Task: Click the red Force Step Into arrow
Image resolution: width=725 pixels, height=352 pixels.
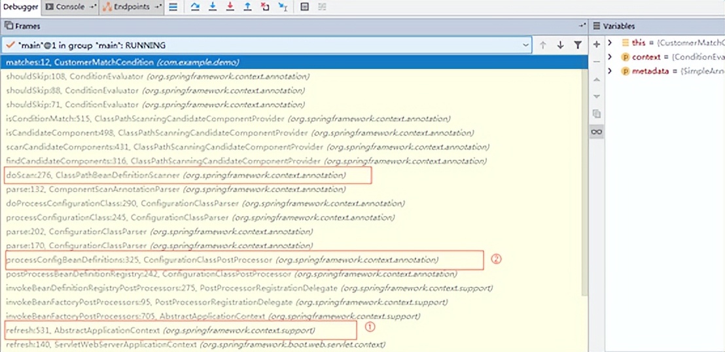Action: click(x=230, y=7)
